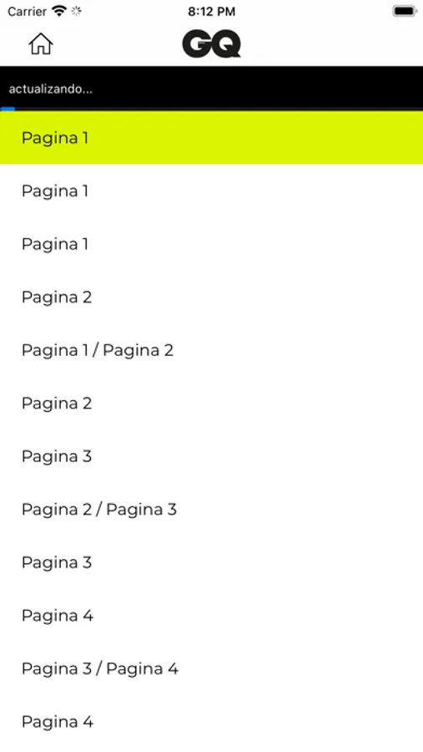Open Pagina 1 just above the first Pagina 2
This screenshot has height=752, width=423.
coord(211,244)
